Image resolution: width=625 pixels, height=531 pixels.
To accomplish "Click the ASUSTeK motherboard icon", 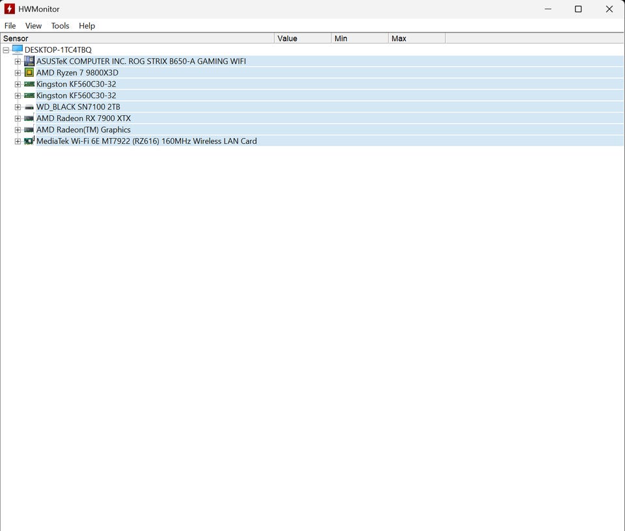I will (x=29, y=61).
